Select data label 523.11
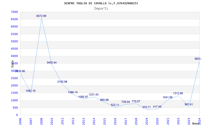This screenshot has width=202, height=126. pyautogui.click(x=115, y=105)
